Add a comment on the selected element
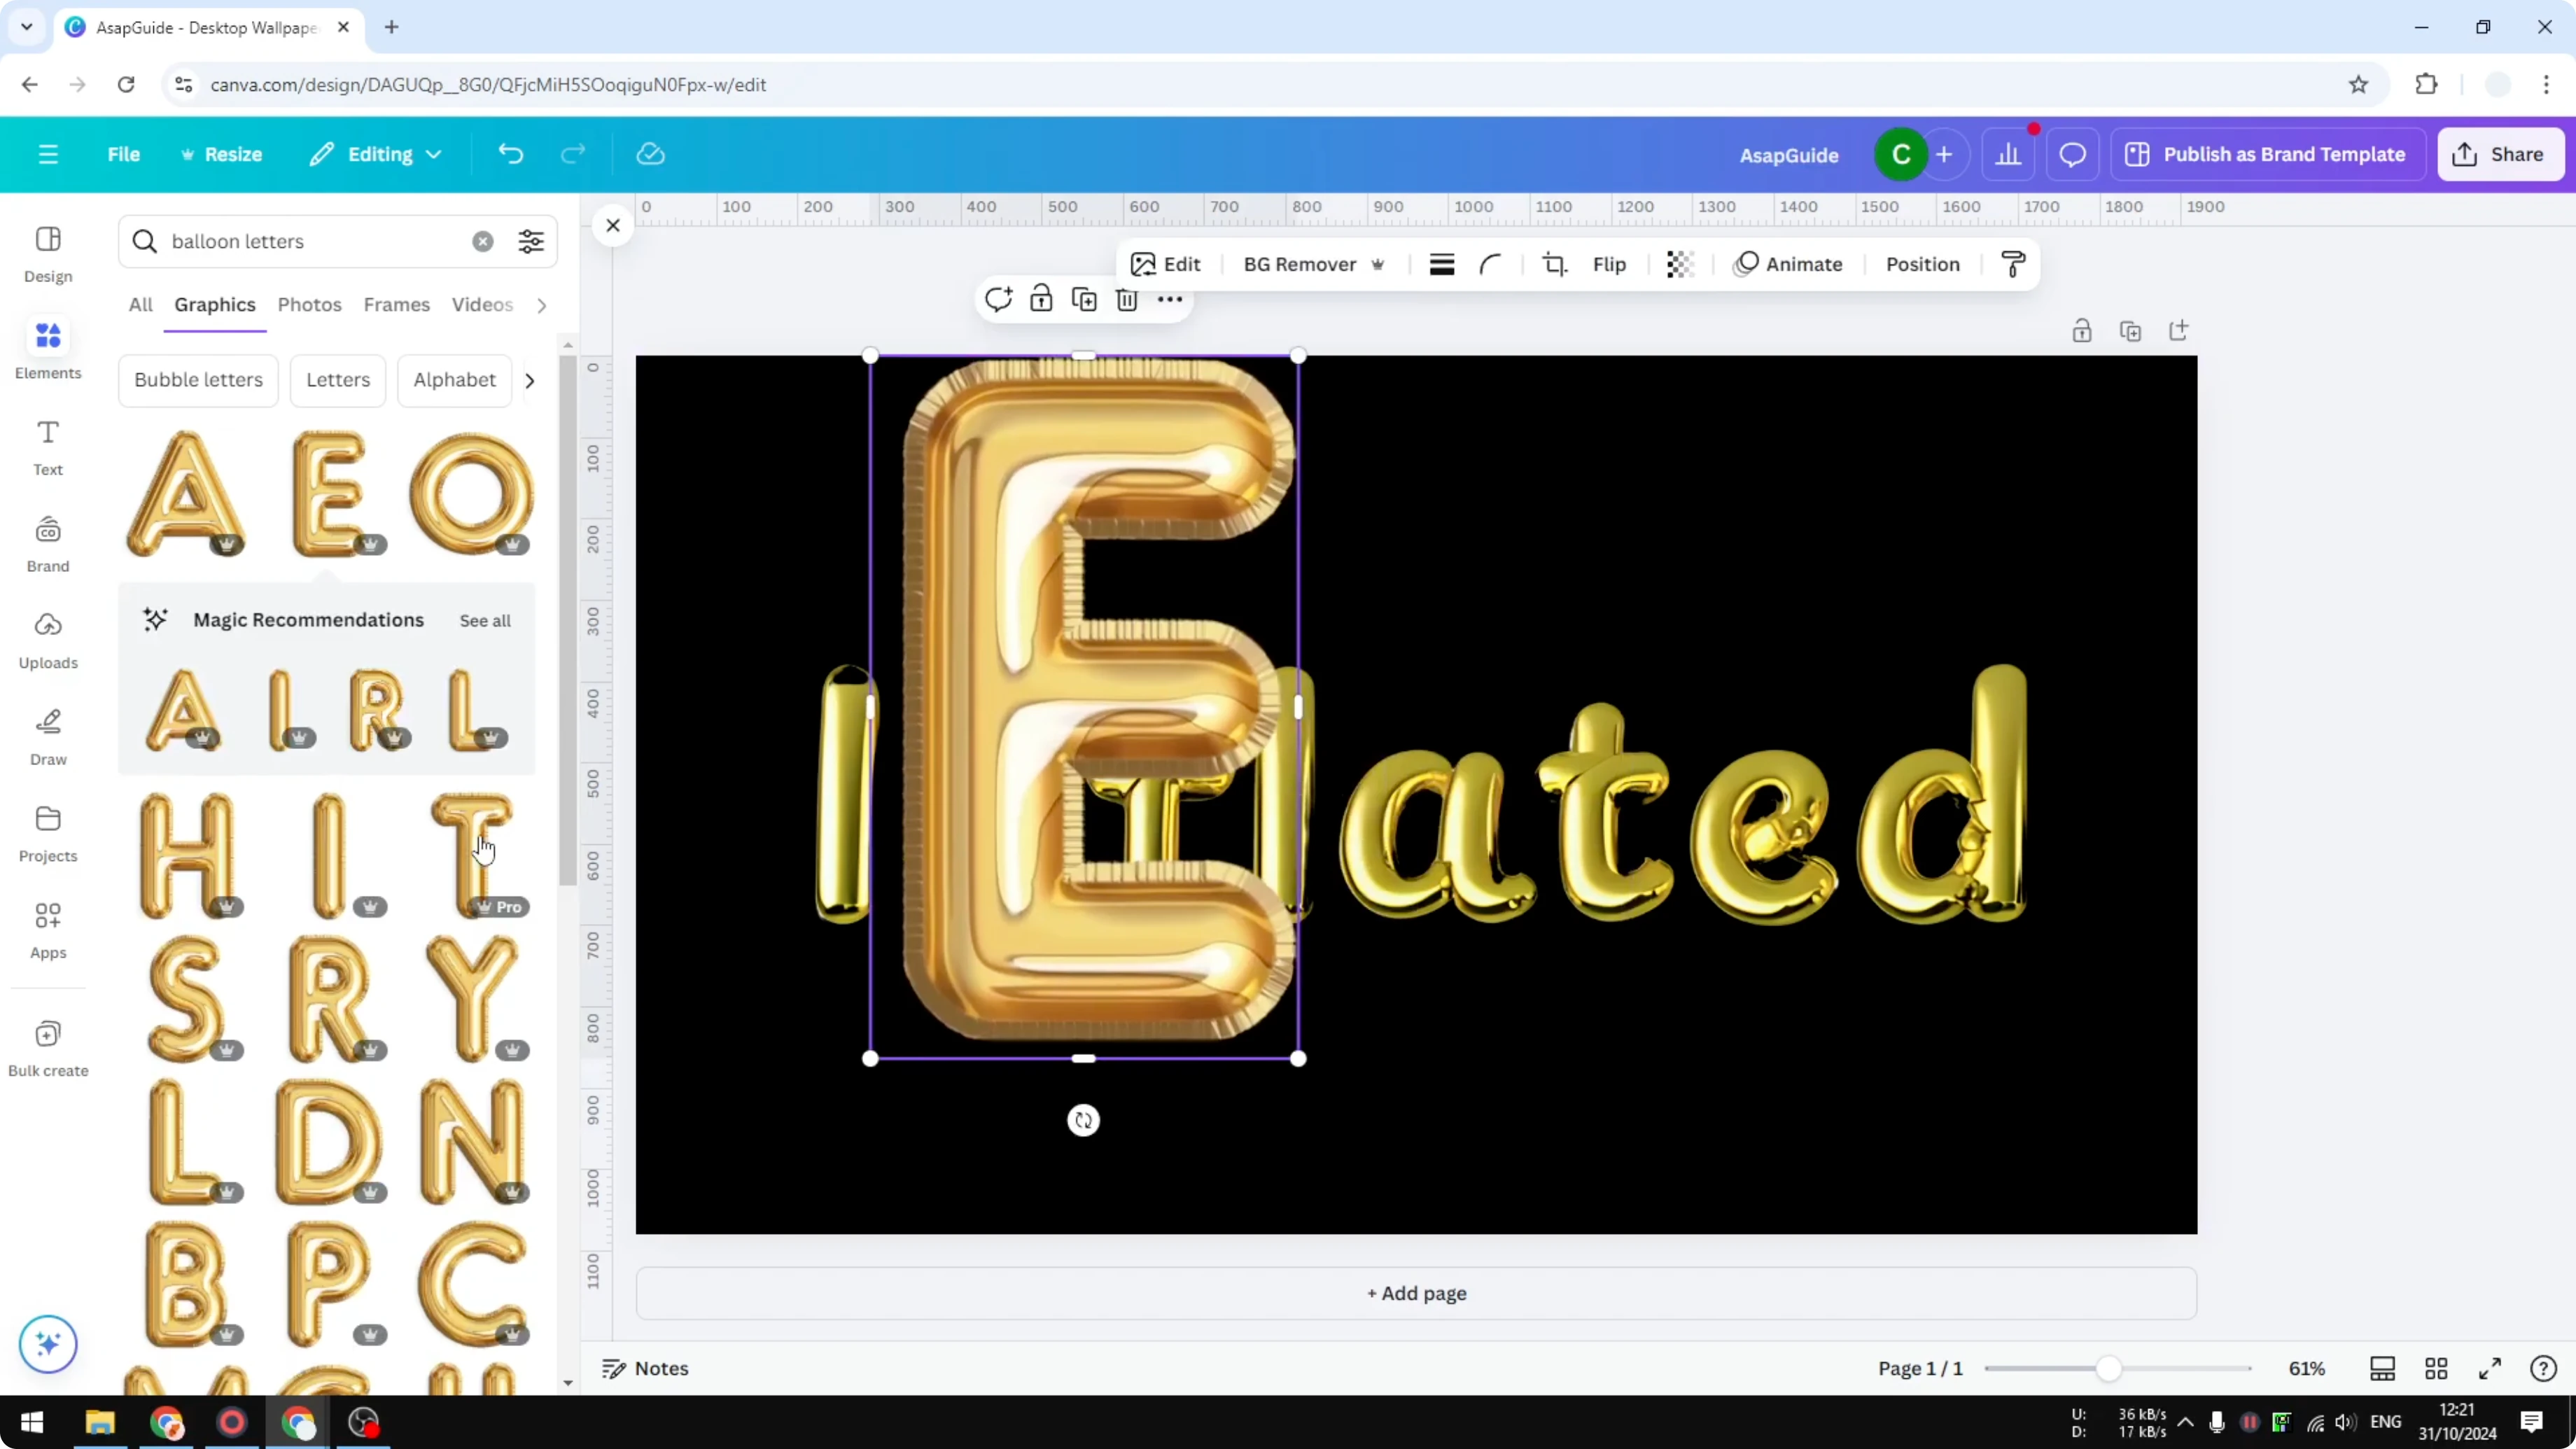The height and width of the screenshot is (1449, 2576). coord(997,299)
